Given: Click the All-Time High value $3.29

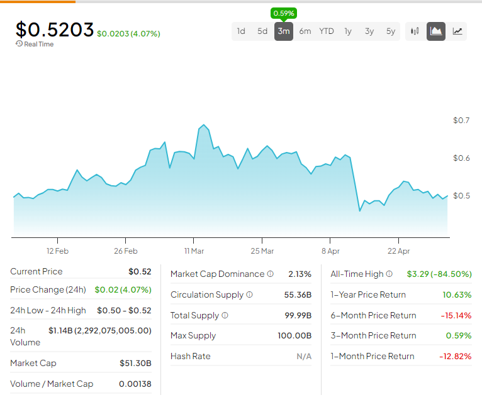Looking at the screenshot, I should point(439,274).
